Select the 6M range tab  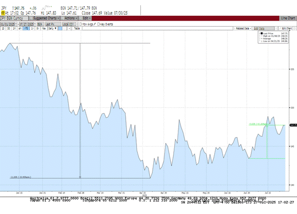pyautogui.click(x=20, y=29)
